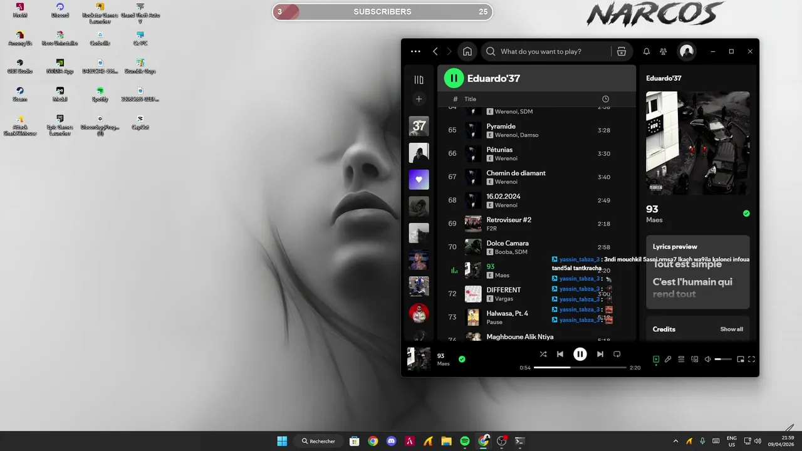This screenshot has height=451, width=802.
Task: Toggle repeat mode
Action: pyautogui.click(x=617, y=354)
